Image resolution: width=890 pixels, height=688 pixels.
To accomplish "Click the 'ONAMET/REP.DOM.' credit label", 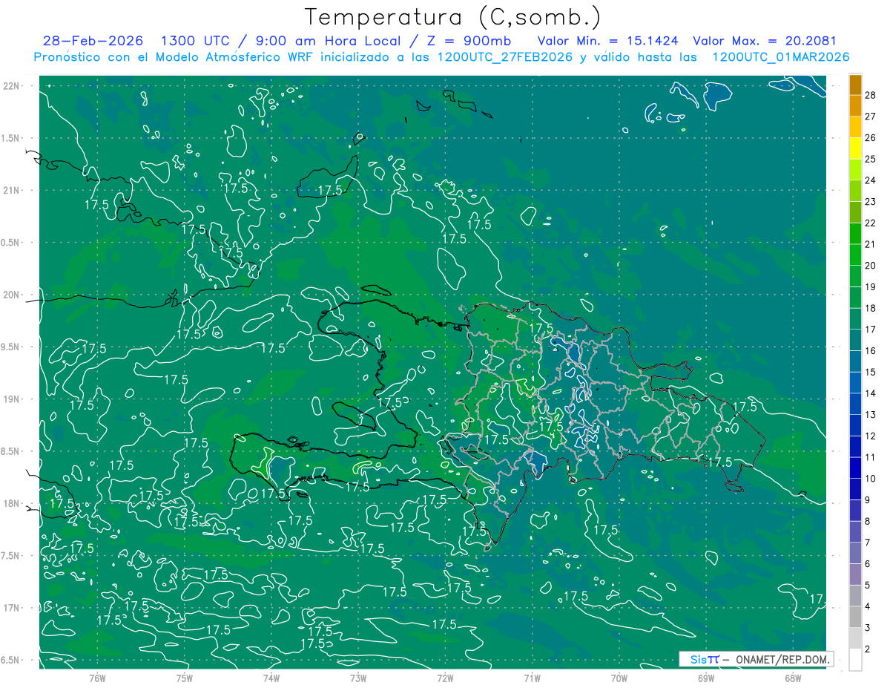I will [x=782, y=659].
